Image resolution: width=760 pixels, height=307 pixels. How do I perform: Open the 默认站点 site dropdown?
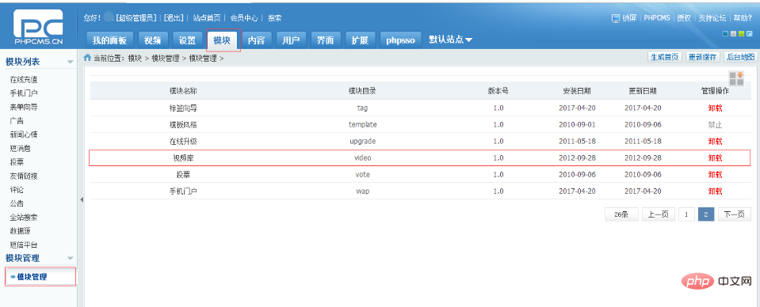(x=450, y=40)
